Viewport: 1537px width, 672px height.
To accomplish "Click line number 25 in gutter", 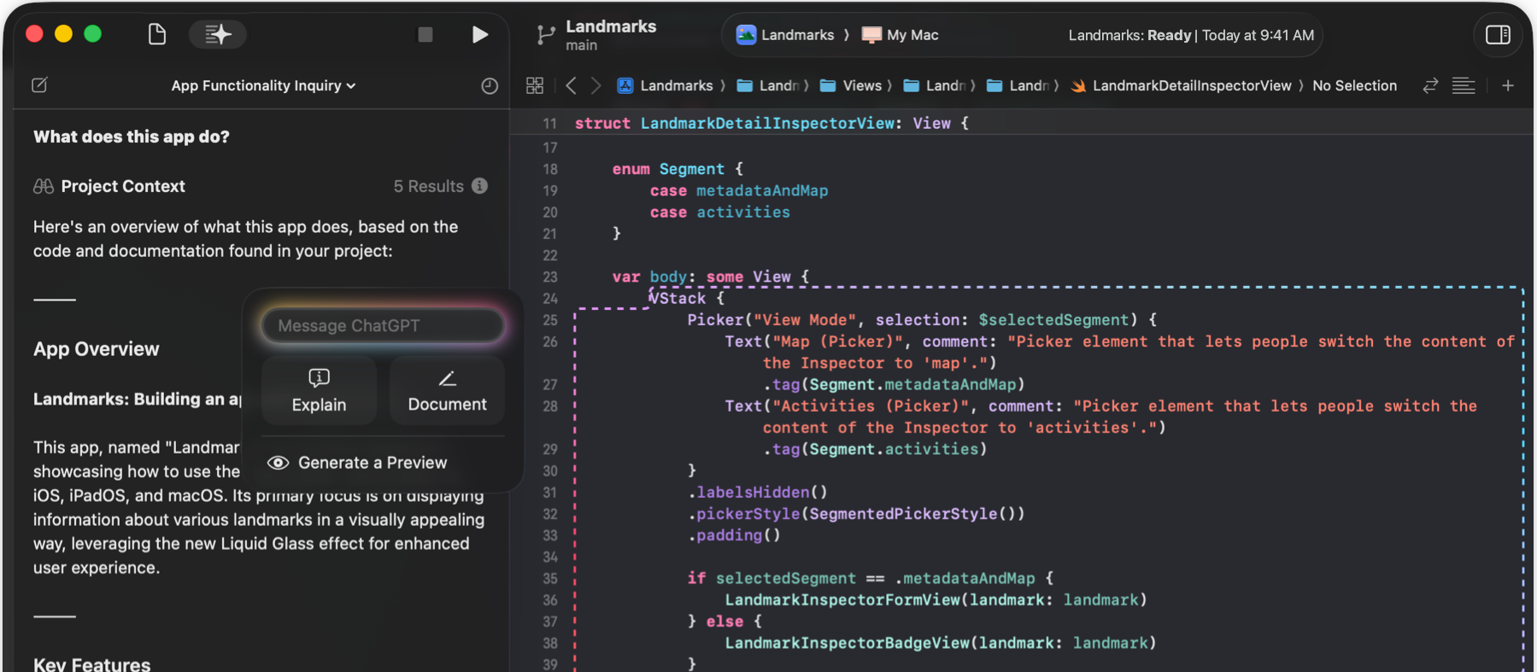I will (x=550, y=320).
